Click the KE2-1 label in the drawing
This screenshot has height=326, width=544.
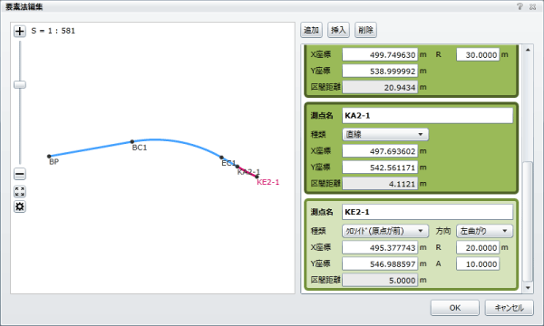(x=267, y=182)
